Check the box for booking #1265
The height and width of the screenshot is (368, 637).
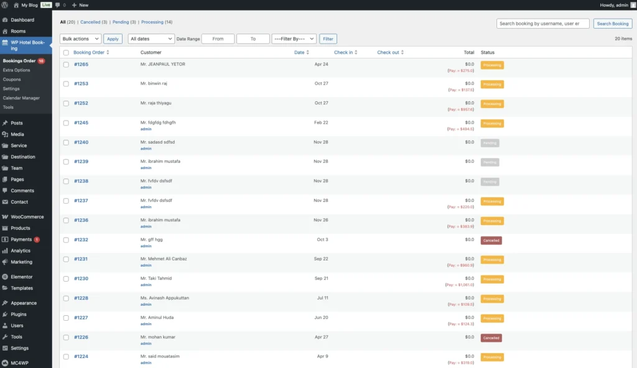66,65
